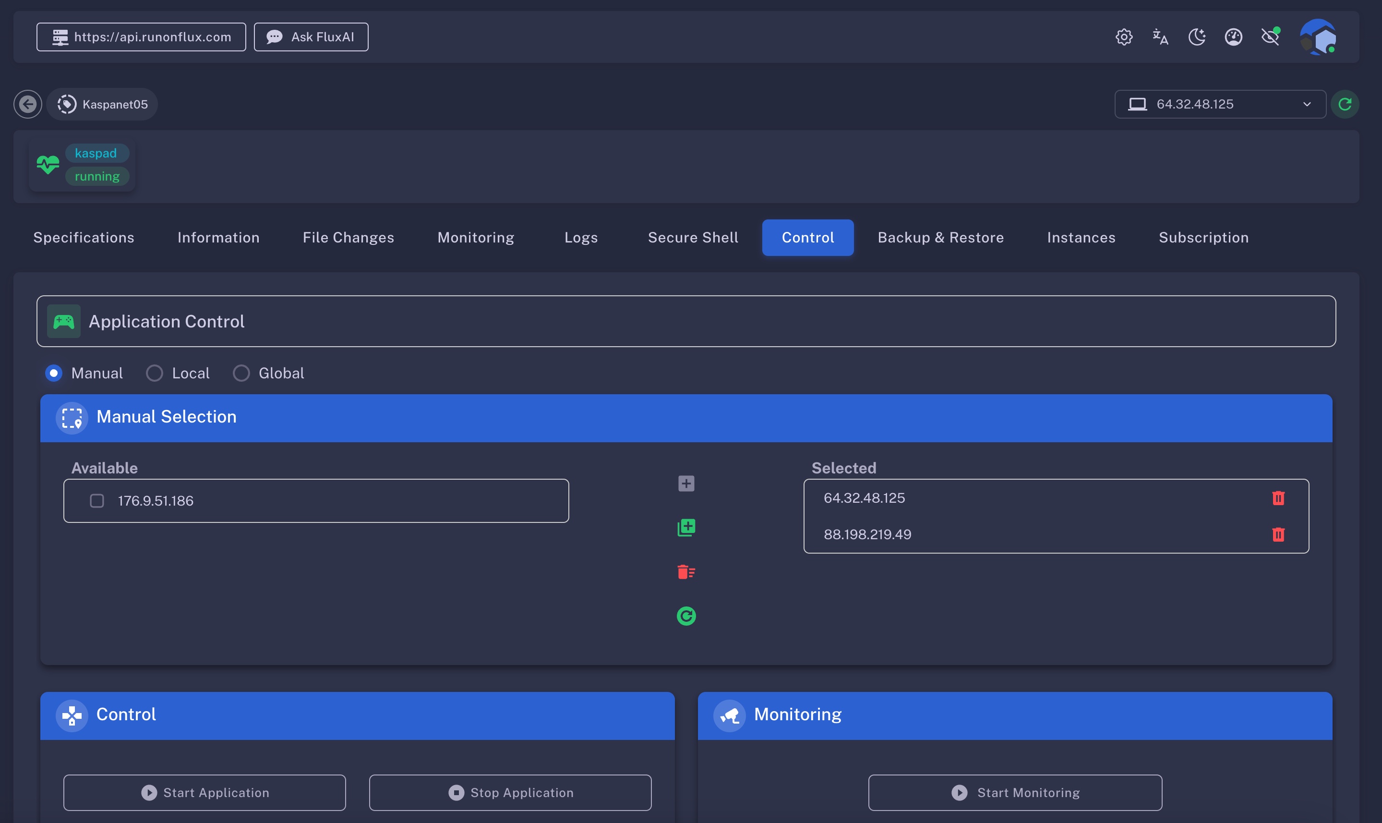The height and width of the screenshot is (823, 1382).
Task: Click the Stop Application button
Action: click(x=510, y=792)
